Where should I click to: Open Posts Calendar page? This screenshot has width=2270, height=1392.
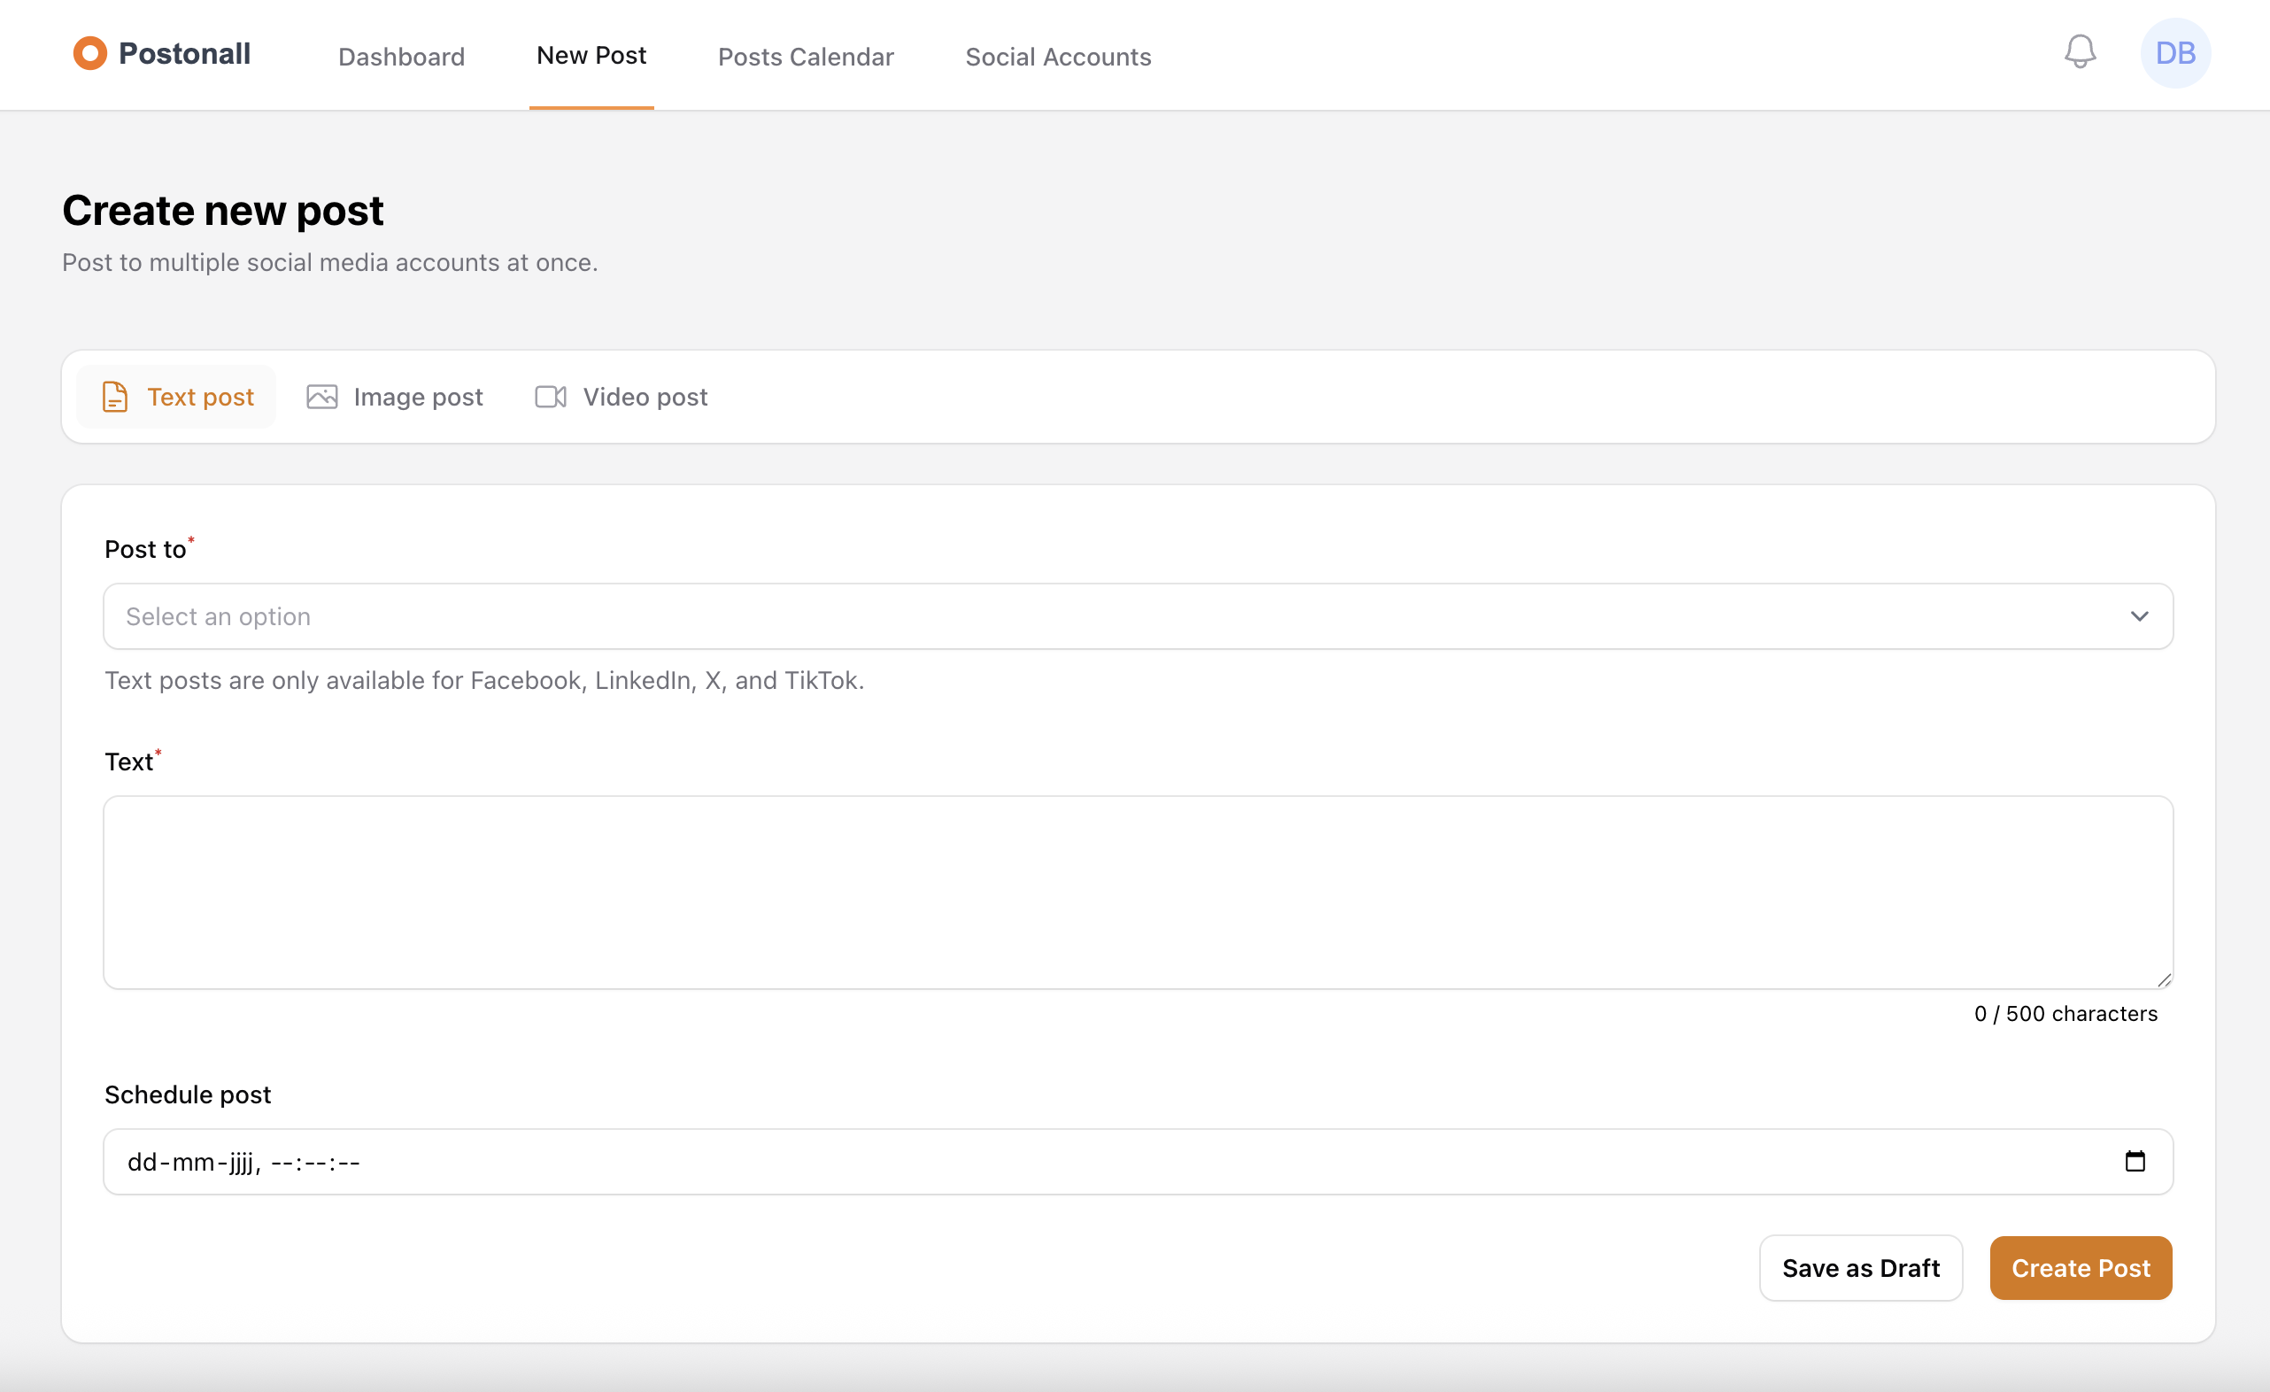coord(805,58)
